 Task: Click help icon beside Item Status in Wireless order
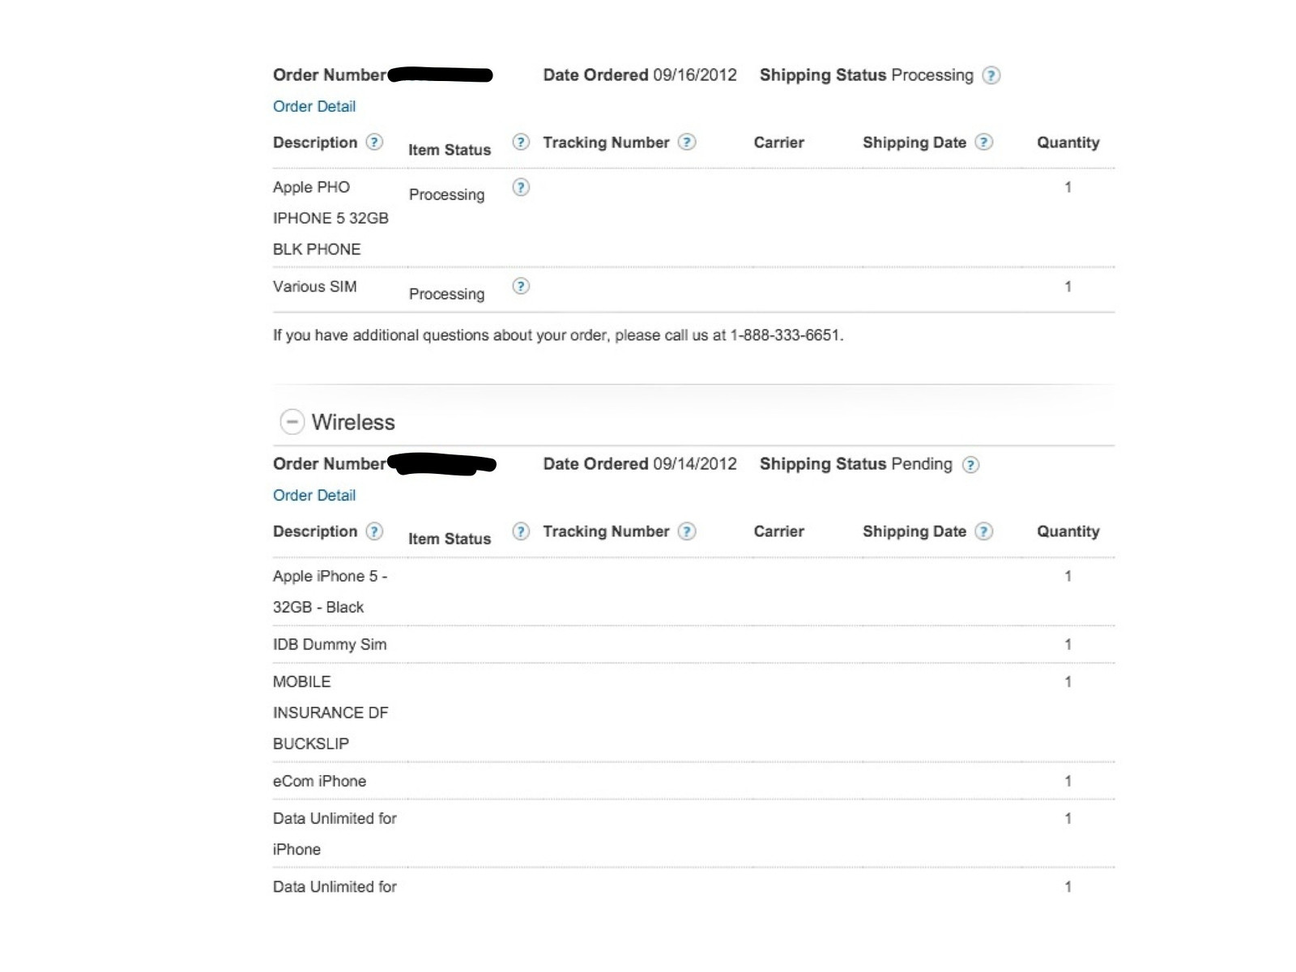pos(521,531)
